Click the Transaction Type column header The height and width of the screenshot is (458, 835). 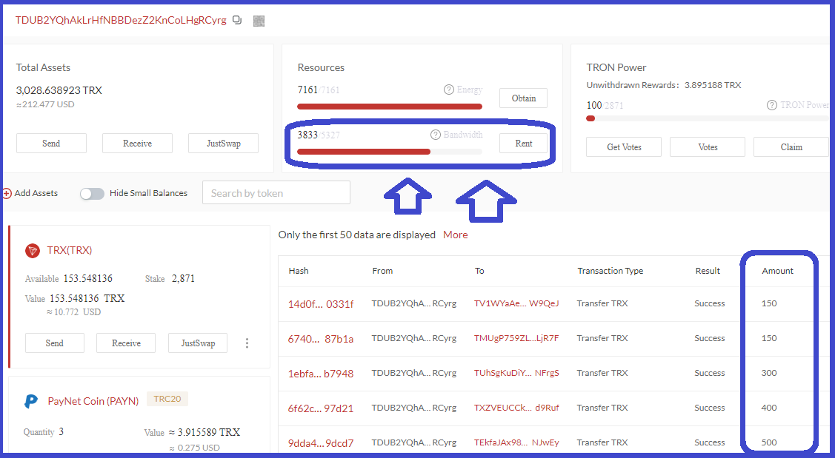pos(611,271)
